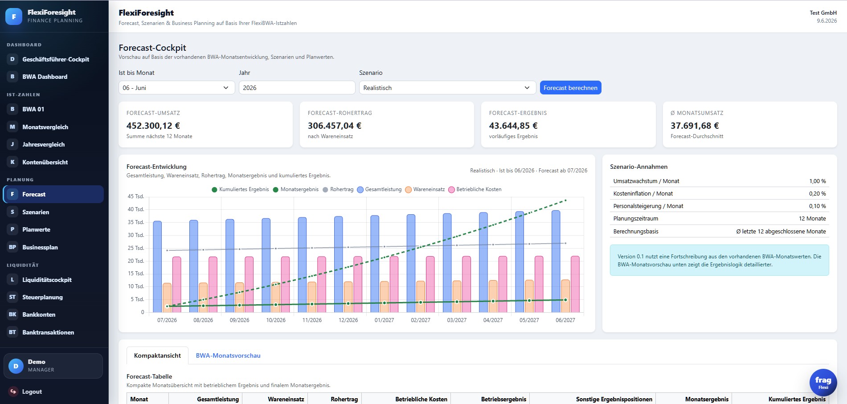Expand the Ist bis Monat dropdown
Screen dimensions: 847x404
click(176, 88)
